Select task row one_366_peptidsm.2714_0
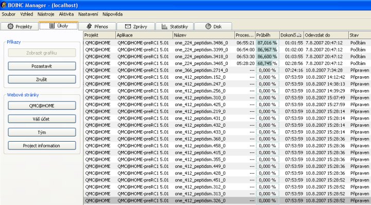Viewport: 371px width, 205px height. tap(227, 70)
